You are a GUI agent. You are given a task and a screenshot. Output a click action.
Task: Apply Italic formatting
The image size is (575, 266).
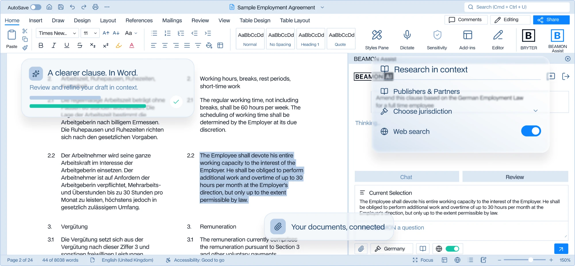click(54, 45)
